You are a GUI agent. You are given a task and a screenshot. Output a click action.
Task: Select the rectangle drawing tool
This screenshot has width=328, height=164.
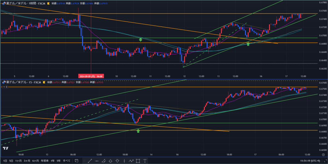point(138,161)
